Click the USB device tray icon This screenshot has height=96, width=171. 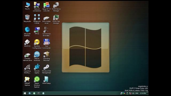(127, 93)
